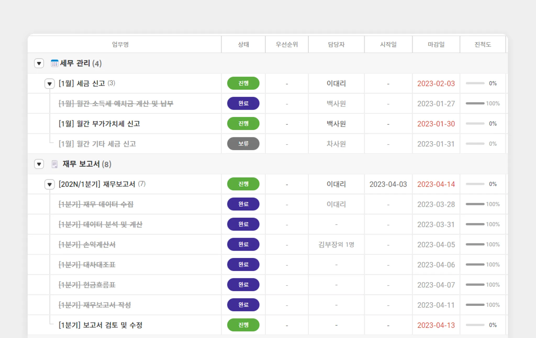Viewport: 536px width, 338px height.
Task: Click the 진척도 column header
Action: [483, 44]
